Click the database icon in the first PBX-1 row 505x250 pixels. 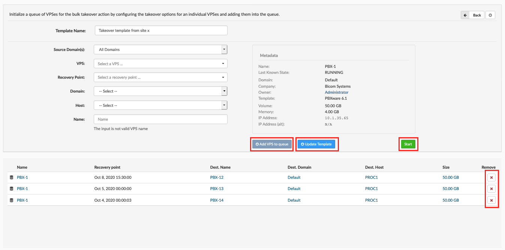point(11,178)
